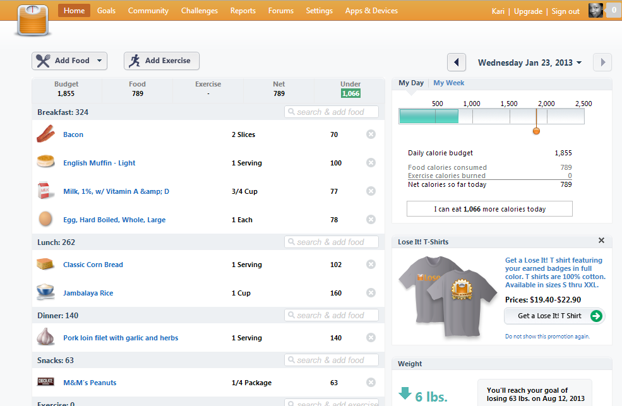Select the My Day tab
622x406 pixels.
coord(411,83)
